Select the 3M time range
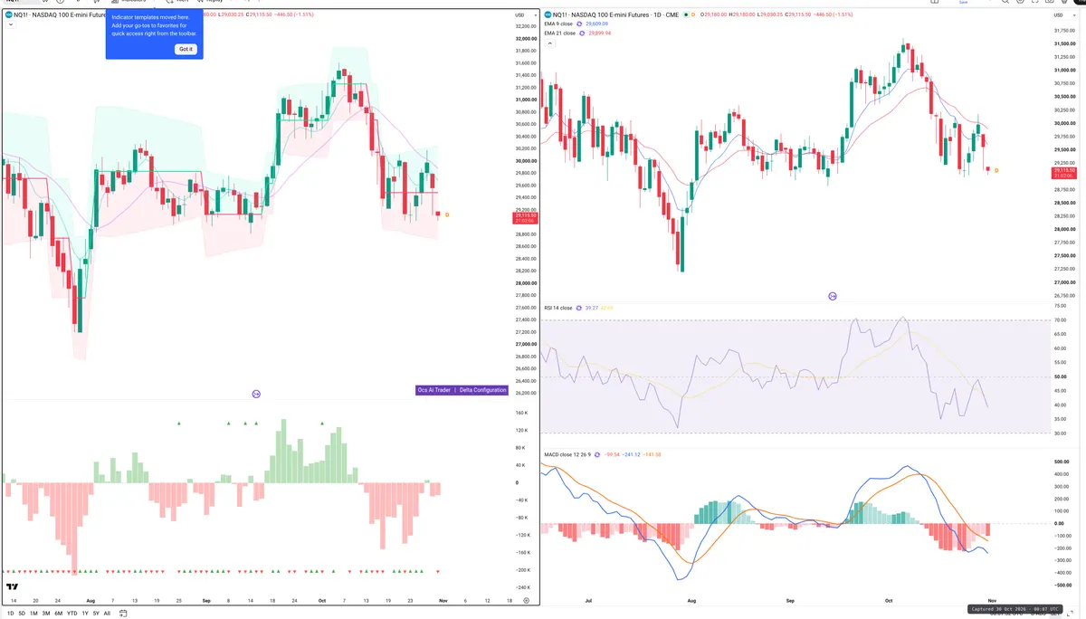The image size is (1086, 619). (x=46, y=613)
